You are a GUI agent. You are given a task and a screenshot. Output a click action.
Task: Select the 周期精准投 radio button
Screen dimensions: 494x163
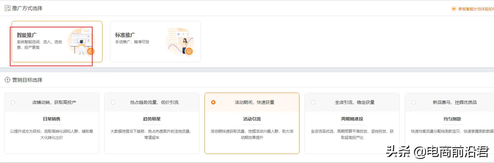tap(313, 102)
